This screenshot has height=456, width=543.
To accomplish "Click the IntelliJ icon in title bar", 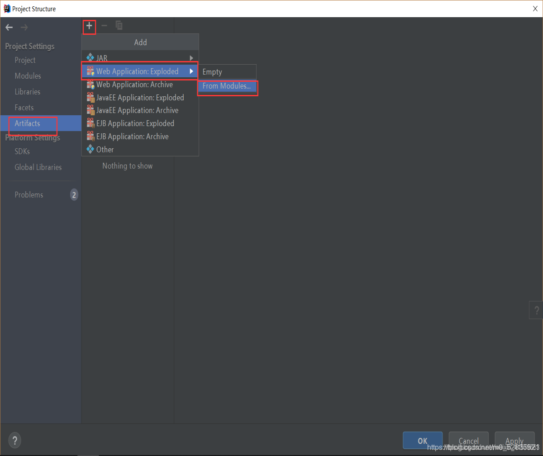I will click(7, 9).
